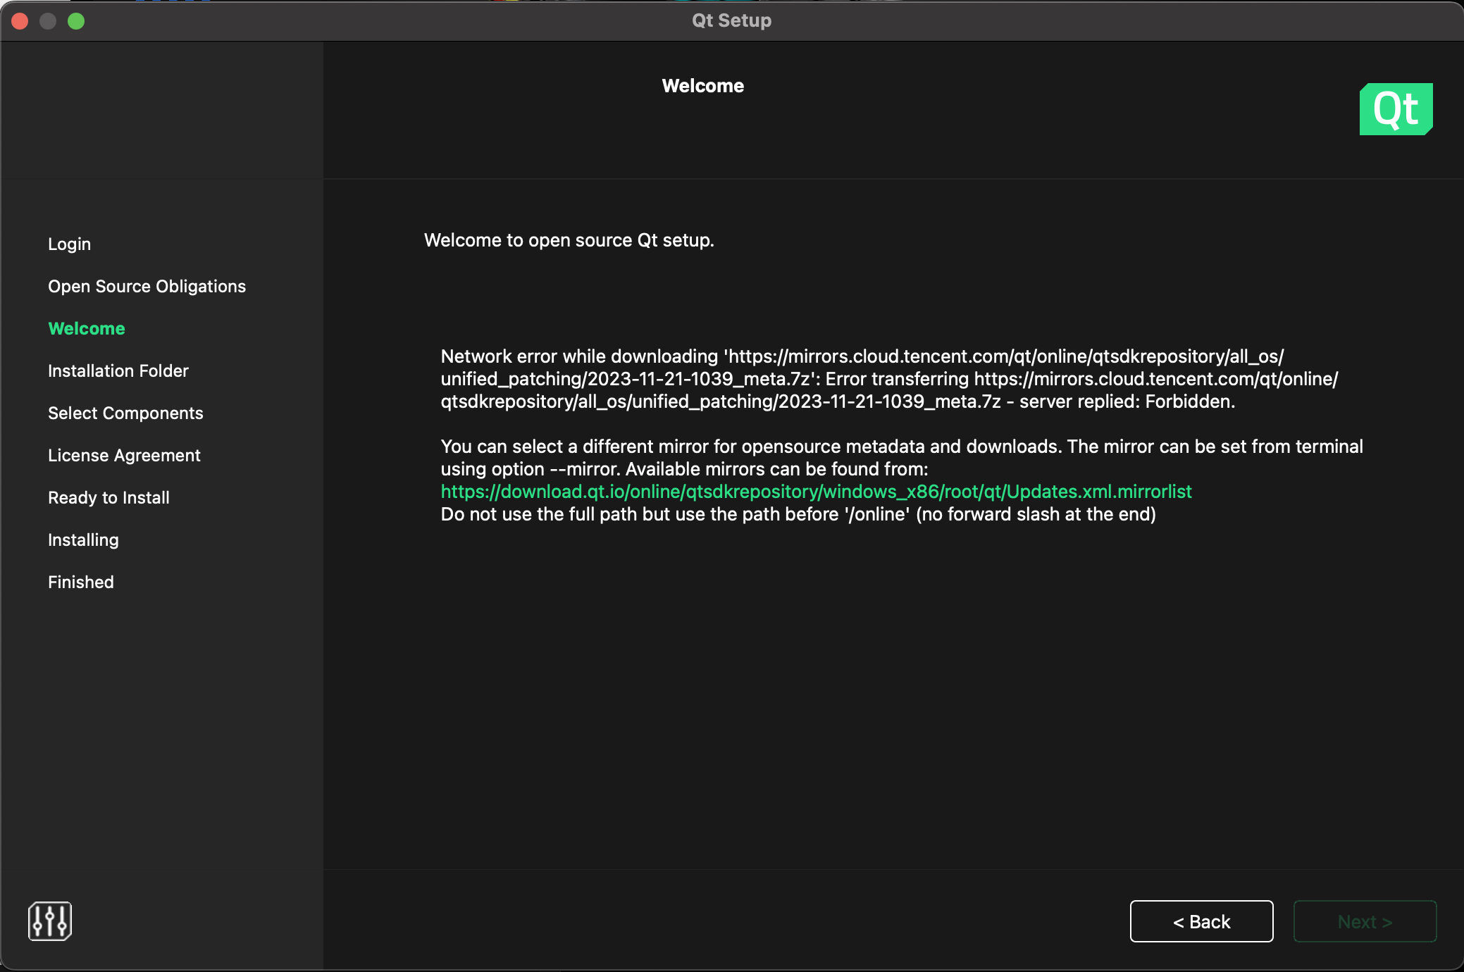Click the Installing step label
The image size is (1464, 972).
tap(82, 540)
